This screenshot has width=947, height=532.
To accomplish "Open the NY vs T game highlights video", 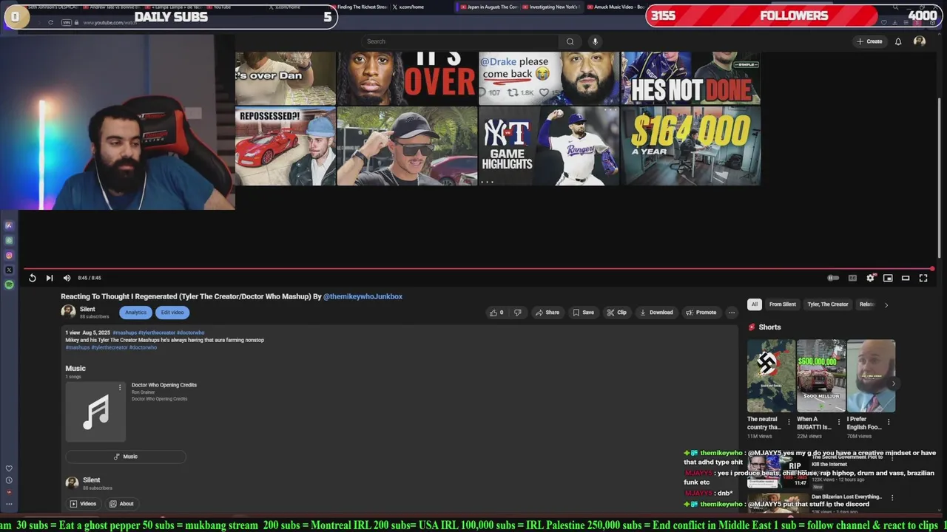I will (549, 146).
